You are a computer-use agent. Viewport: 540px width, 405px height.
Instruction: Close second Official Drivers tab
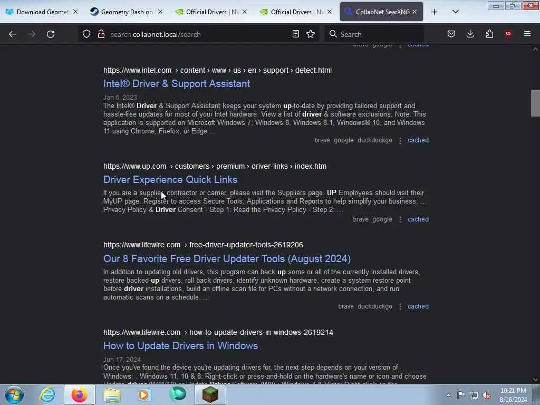(x=330, y=12)
